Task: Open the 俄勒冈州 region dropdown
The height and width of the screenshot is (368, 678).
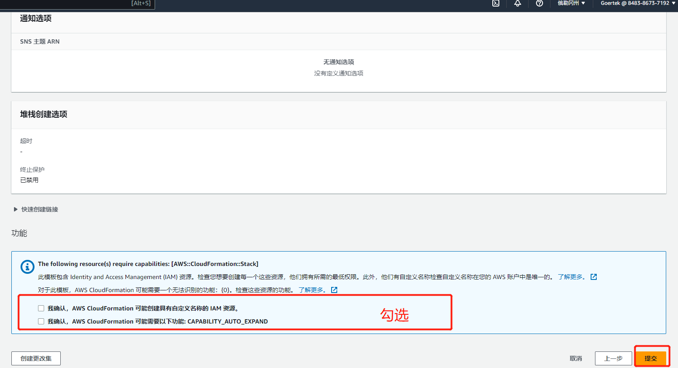Action: tap(571, 3)
